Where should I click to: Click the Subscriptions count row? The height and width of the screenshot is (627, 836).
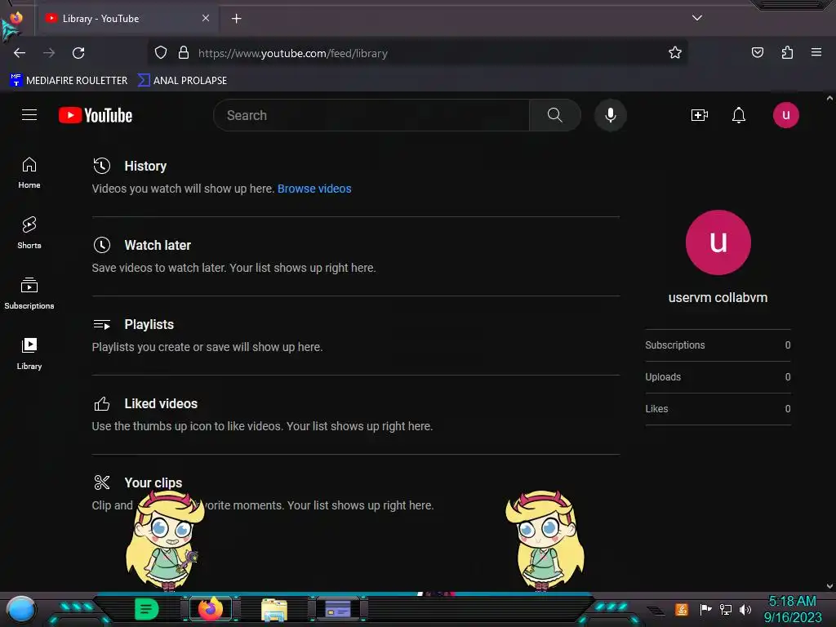[718, 345]
